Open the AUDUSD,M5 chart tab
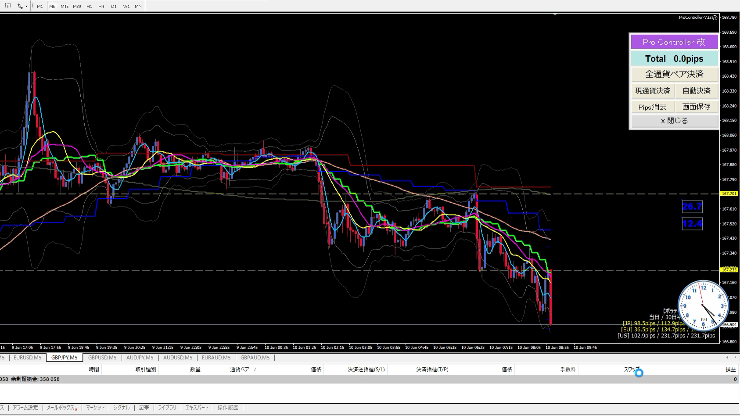Screen dimensions: 740x416 pyautogui.click(x=178, y=358)
